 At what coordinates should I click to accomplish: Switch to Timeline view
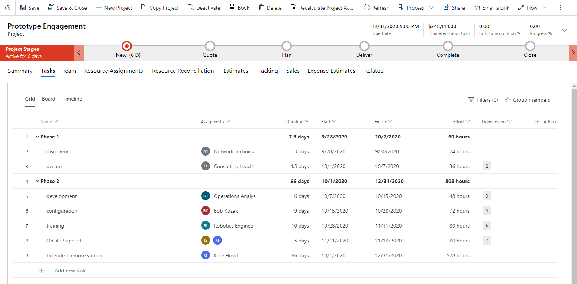pos(72,99)
